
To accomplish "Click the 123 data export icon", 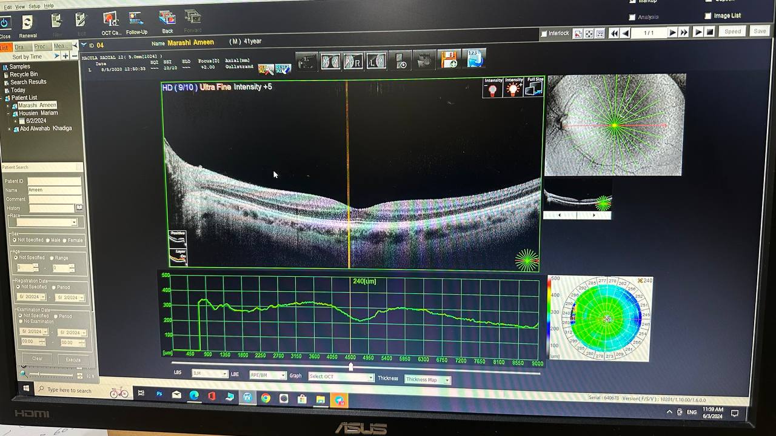I will (x=475, y=58).
